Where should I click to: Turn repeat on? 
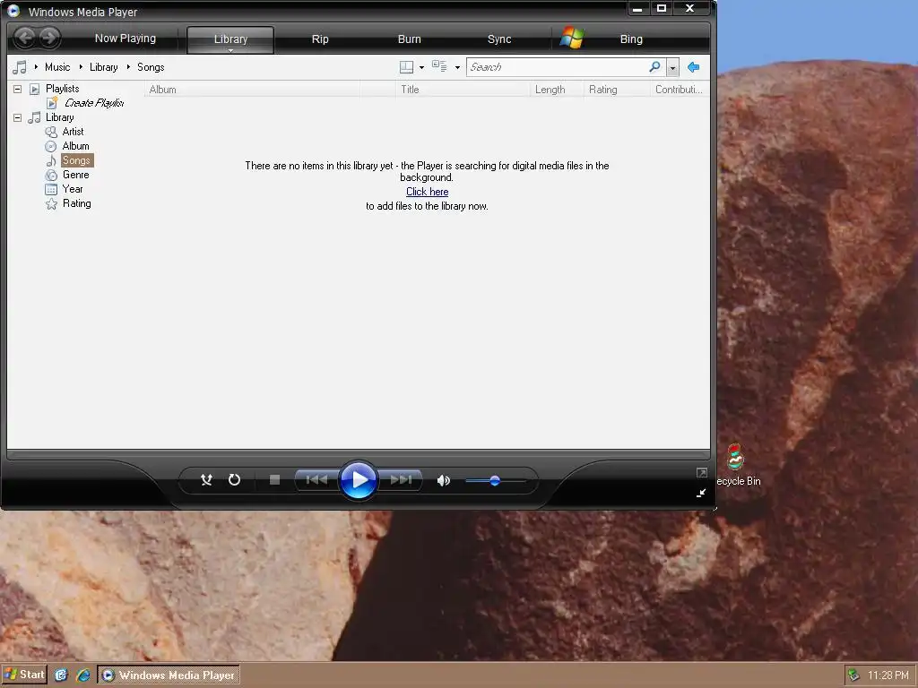point(234,480)
